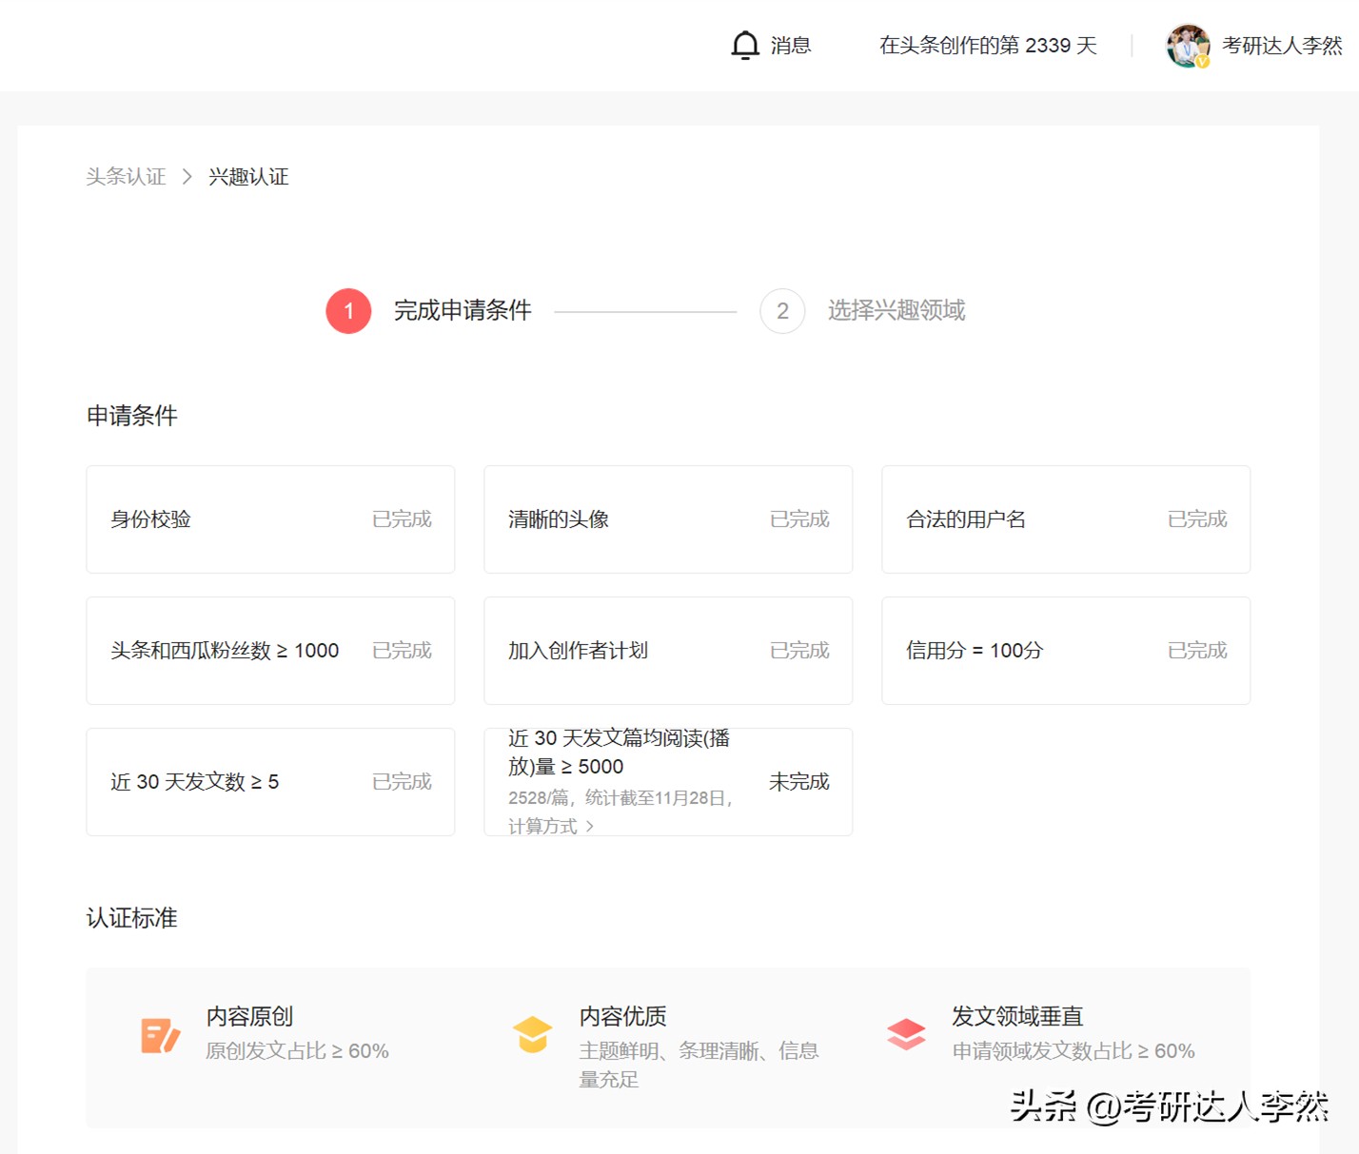Click the user avatar in the top bar
This screenshot has width=1359, height=1154.
(x=1187, y=45)
